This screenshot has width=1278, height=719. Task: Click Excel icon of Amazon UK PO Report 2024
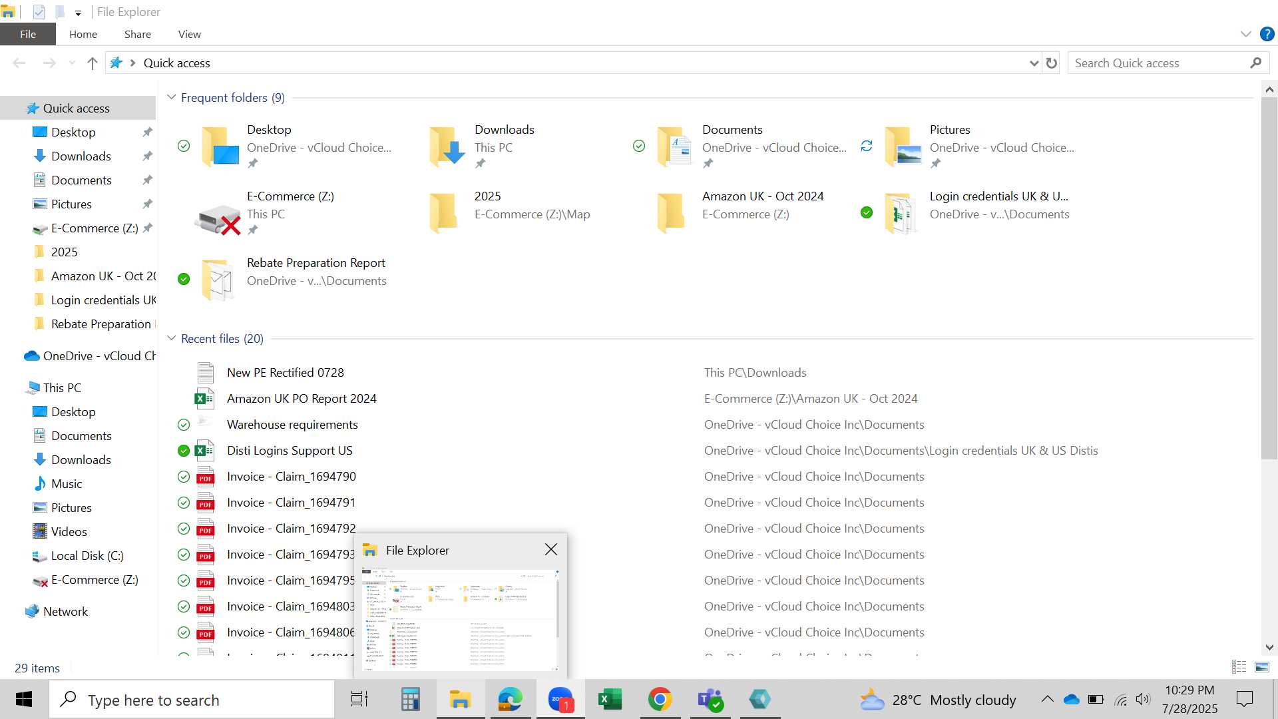tap(204, 399)
